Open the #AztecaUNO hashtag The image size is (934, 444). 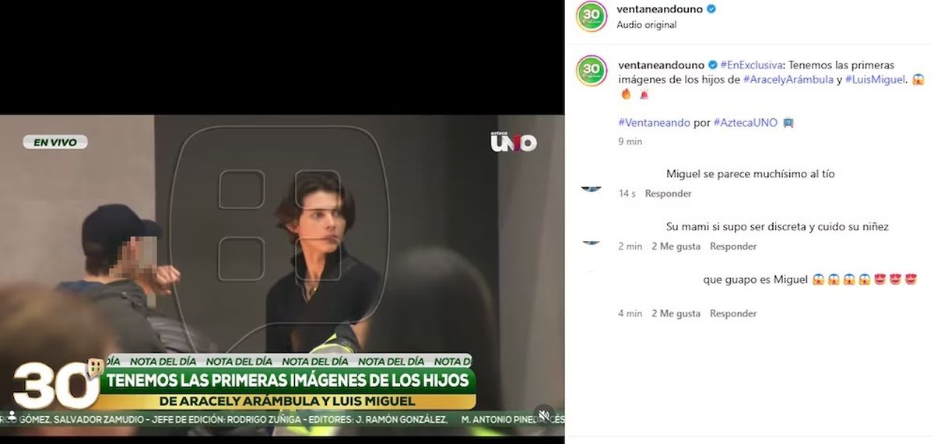pyautogui.click(x=746, y=123)
